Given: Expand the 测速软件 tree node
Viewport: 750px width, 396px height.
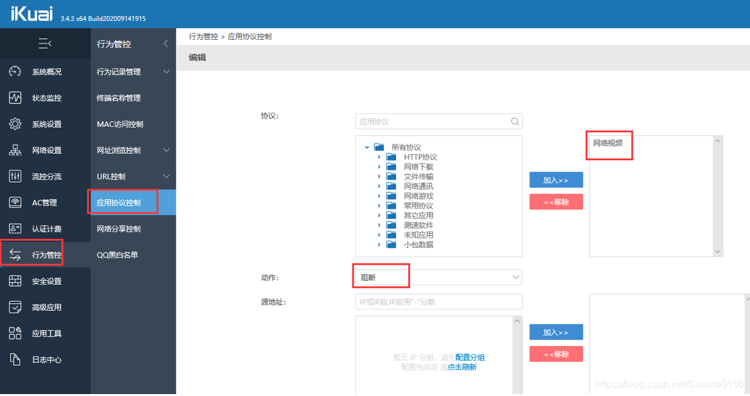Looking at the screenshot, I should [x=379, y=226].
